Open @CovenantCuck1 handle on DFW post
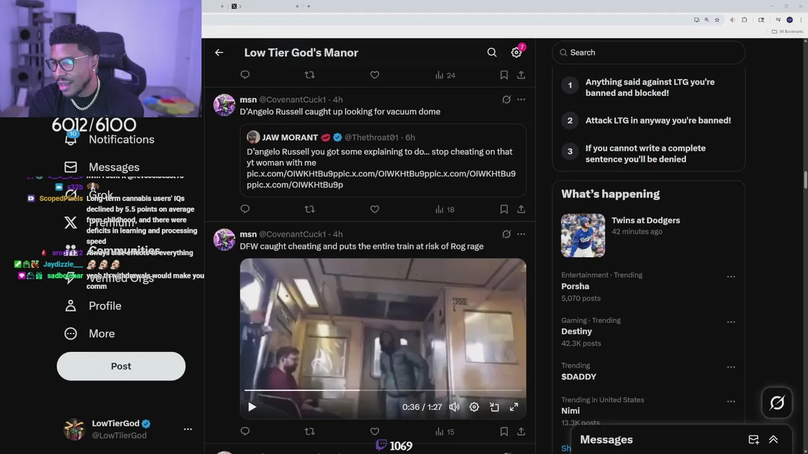The image size is (808, 454). point(292,234)
